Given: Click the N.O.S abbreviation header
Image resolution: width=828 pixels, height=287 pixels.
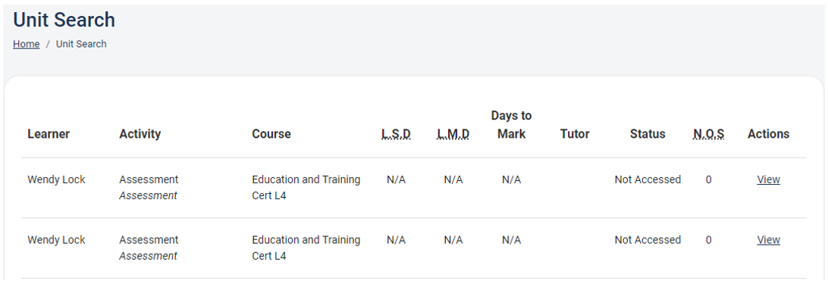Looking at the screenshot, I should [709, 134].
